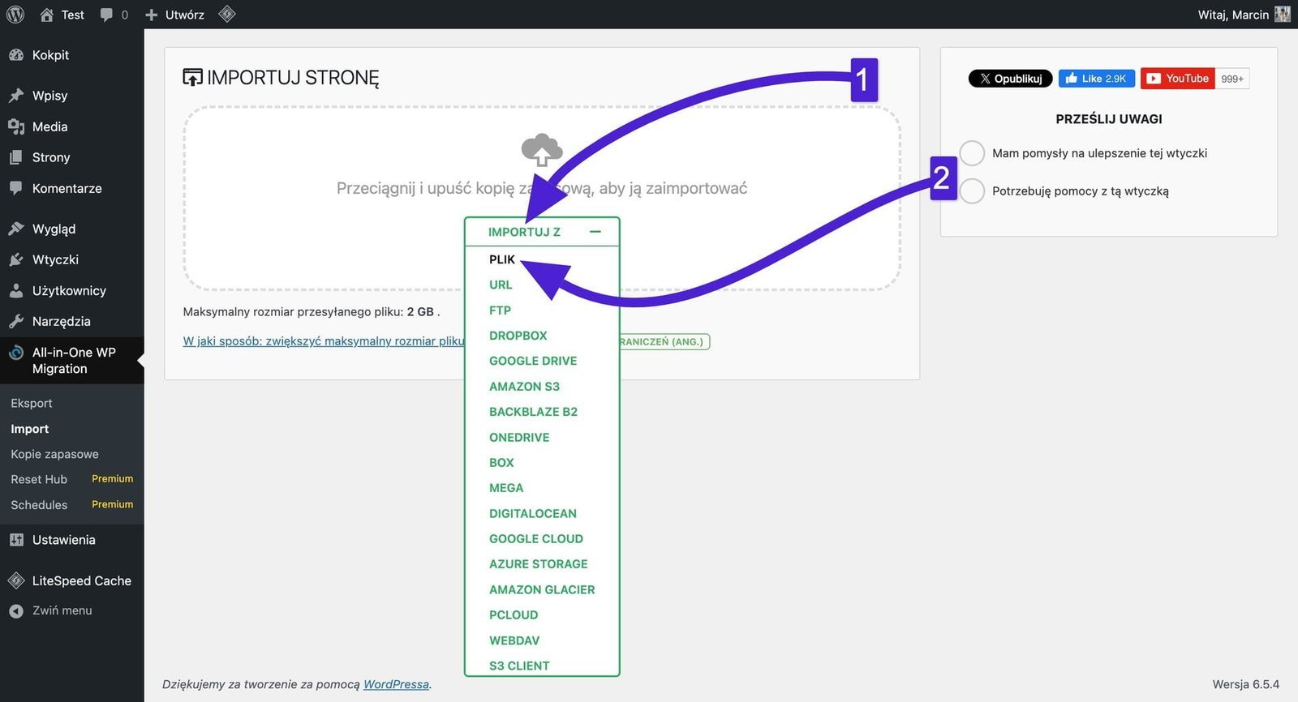This screenshot has width=1298, height=702.
Task: Click the Wtyczki plug icon in sidebar
Action: coord(16,259)
